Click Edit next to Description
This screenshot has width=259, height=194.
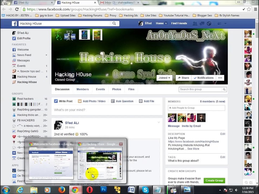tap(223, 134)
